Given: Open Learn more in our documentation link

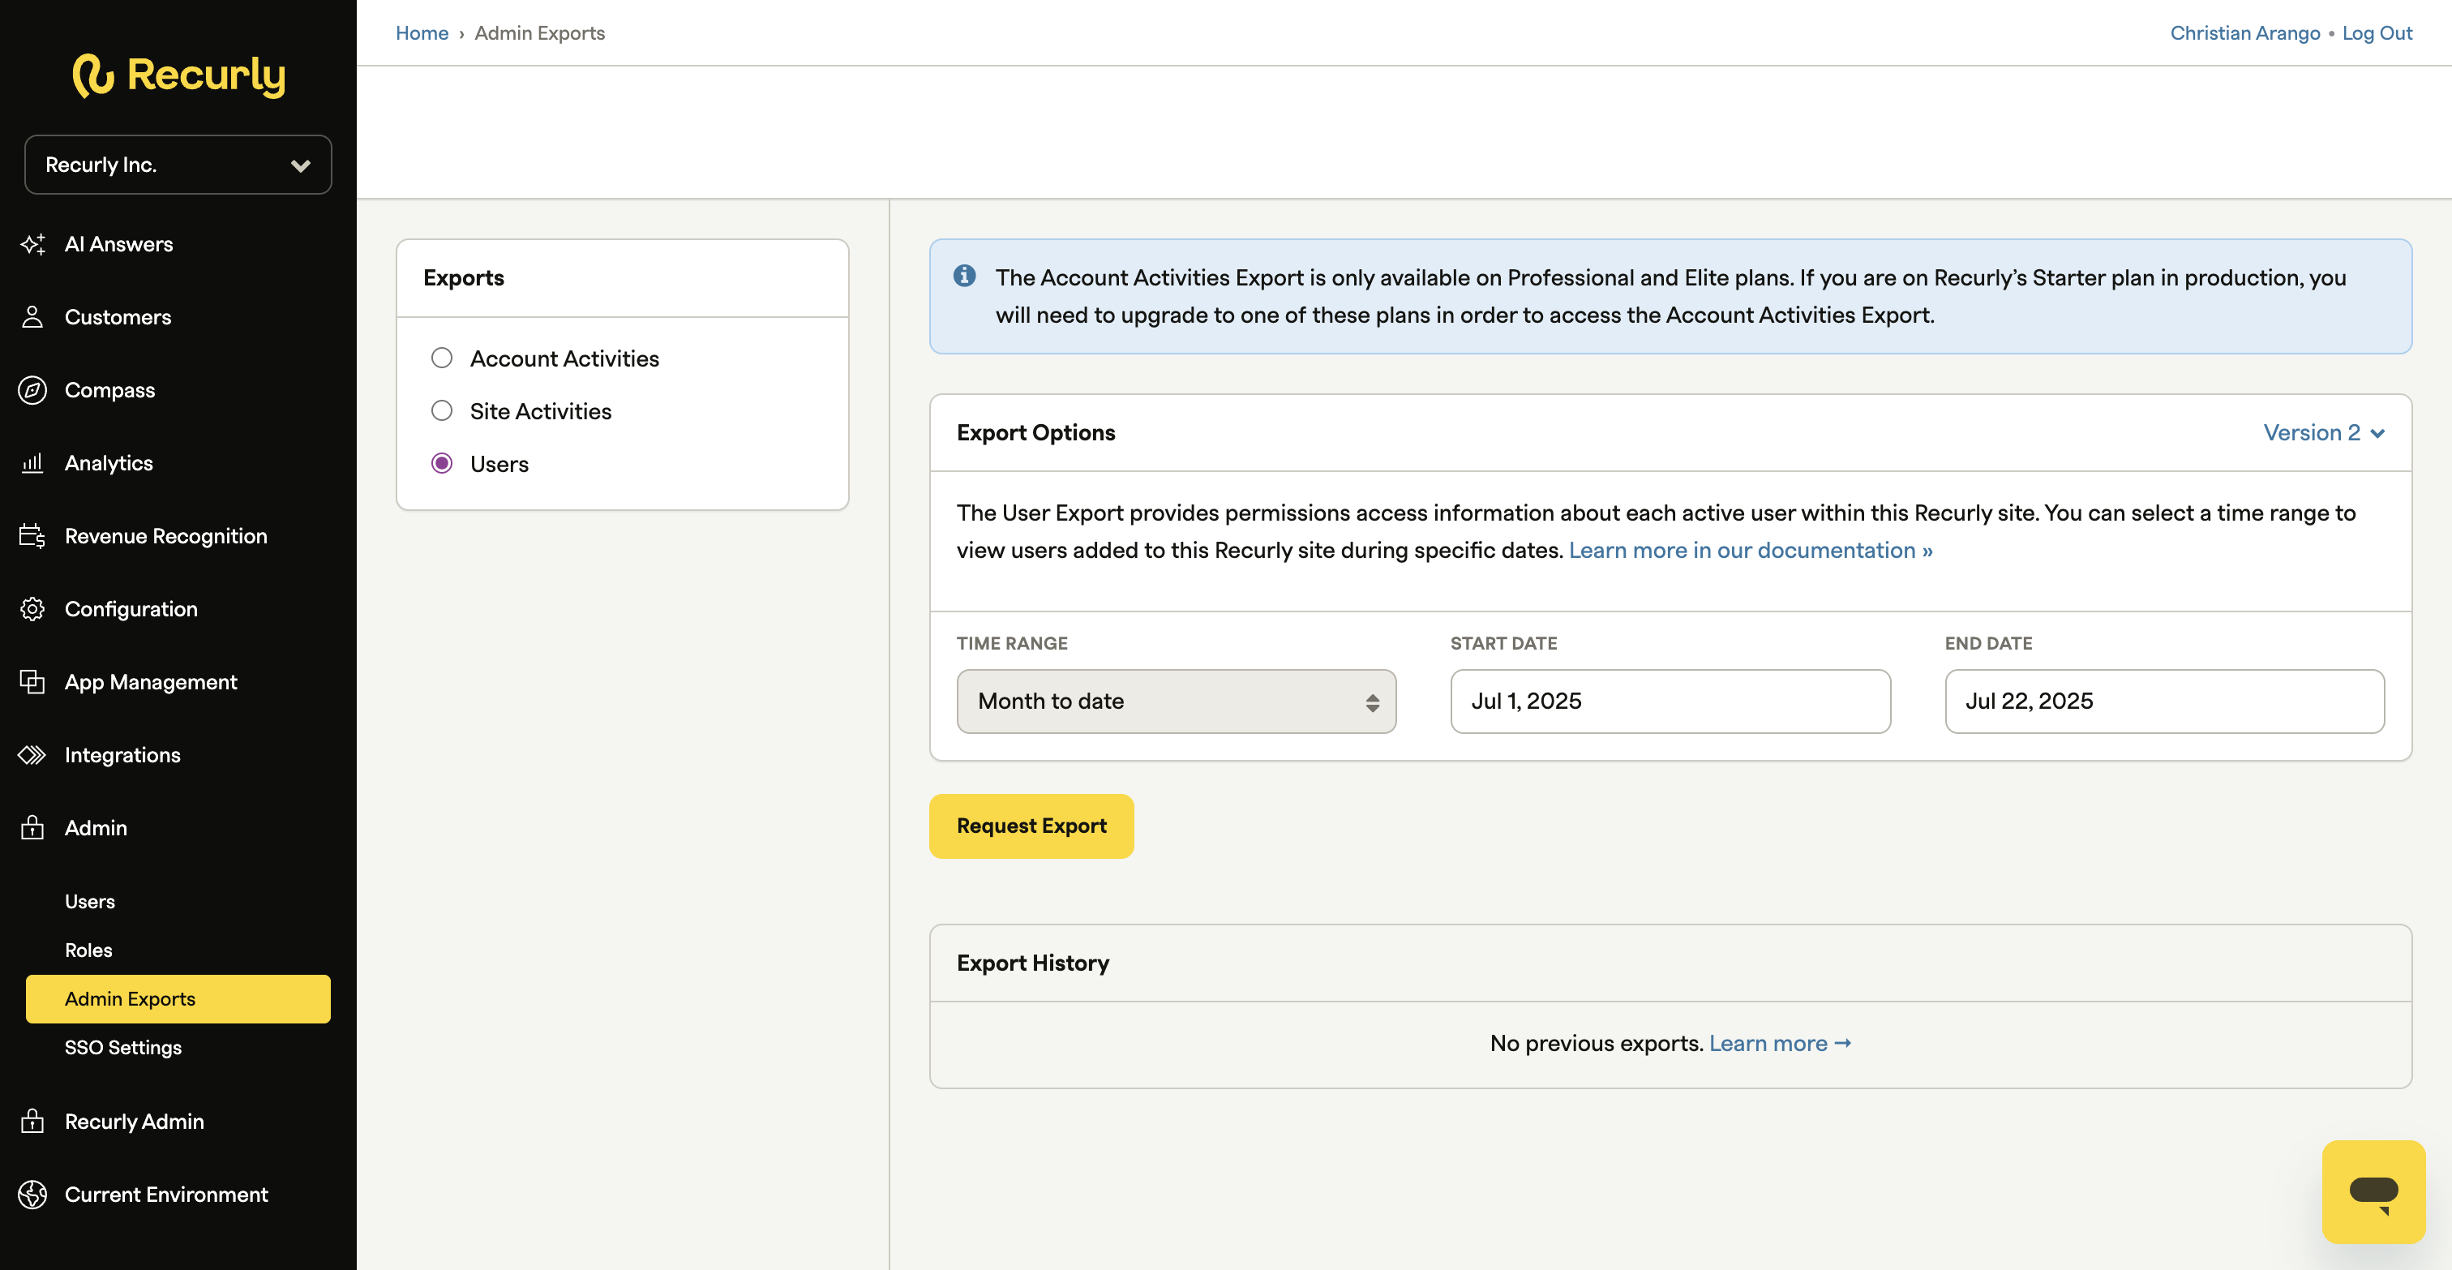Looking at the screenshot, I should pos(1751,551).
